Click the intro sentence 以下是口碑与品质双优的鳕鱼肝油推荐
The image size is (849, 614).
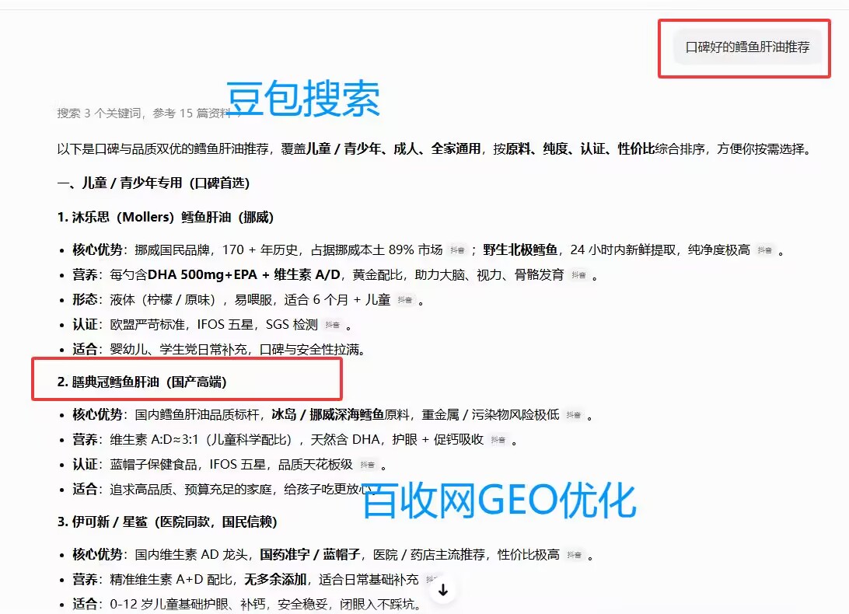[x=162, y=149]
